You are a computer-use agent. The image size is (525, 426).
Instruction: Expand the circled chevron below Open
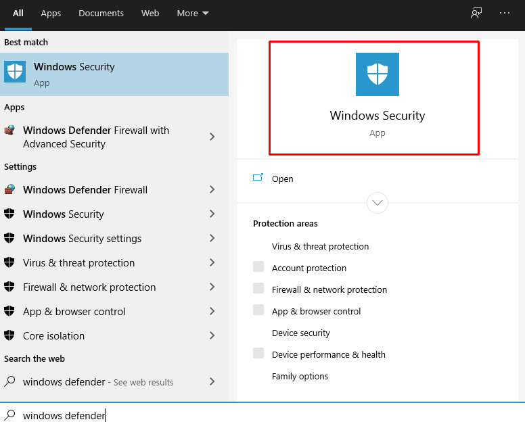click(377, 202)
